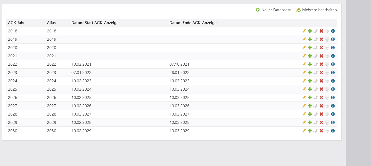Screen dimensions: 371x166
Task: Click the "AGK Jahr" column header
Action: (16, 23)
